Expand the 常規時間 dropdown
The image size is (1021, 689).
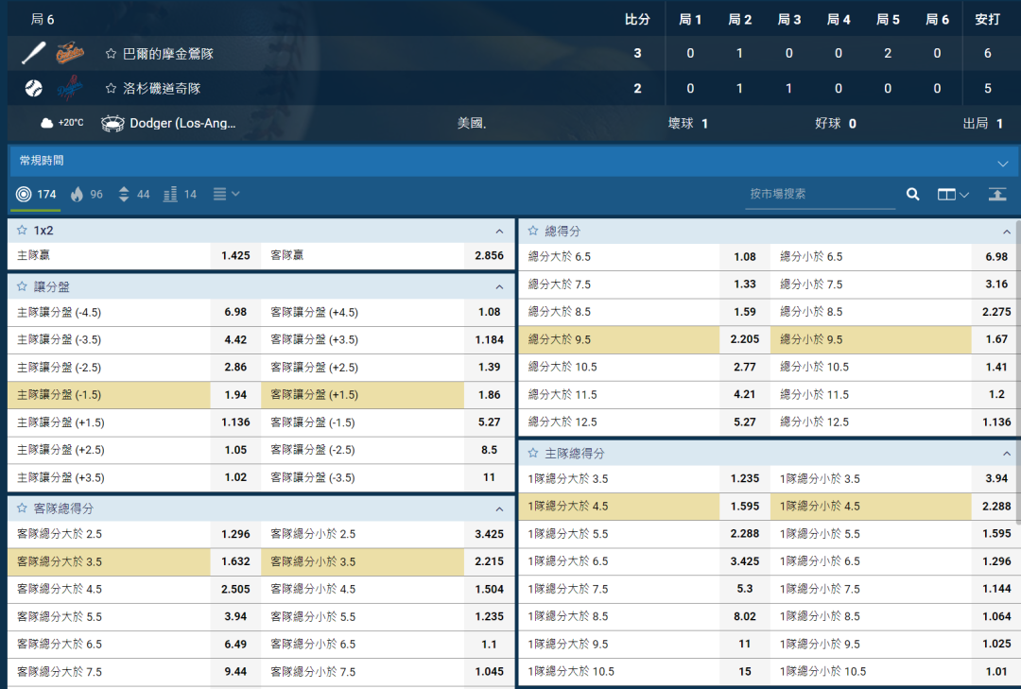(1002, 163)
